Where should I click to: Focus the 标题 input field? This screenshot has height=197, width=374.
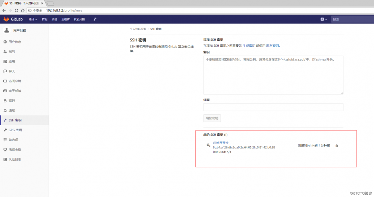[273, 107]
